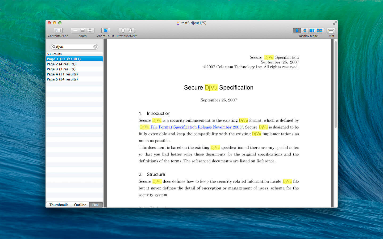Select the Find tab
The width and height of the screenshot is (383, 239).
95,204
